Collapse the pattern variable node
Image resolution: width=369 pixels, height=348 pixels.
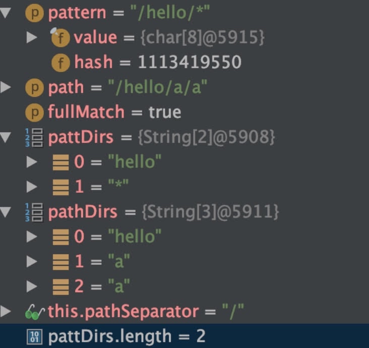6,14
